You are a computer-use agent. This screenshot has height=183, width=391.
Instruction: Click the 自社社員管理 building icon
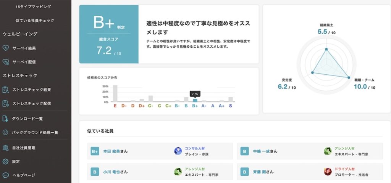click(x=6, y=148)
